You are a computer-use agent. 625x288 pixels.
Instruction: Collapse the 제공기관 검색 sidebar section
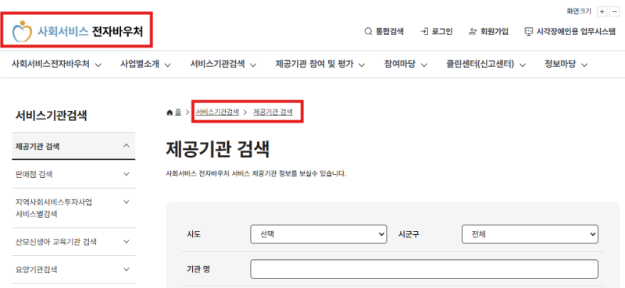pyautogui.click(x=73, y=146)
